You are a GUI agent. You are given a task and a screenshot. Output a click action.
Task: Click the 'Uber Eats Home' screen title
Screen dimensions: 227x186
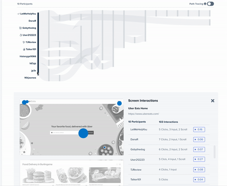pos(138,108)
